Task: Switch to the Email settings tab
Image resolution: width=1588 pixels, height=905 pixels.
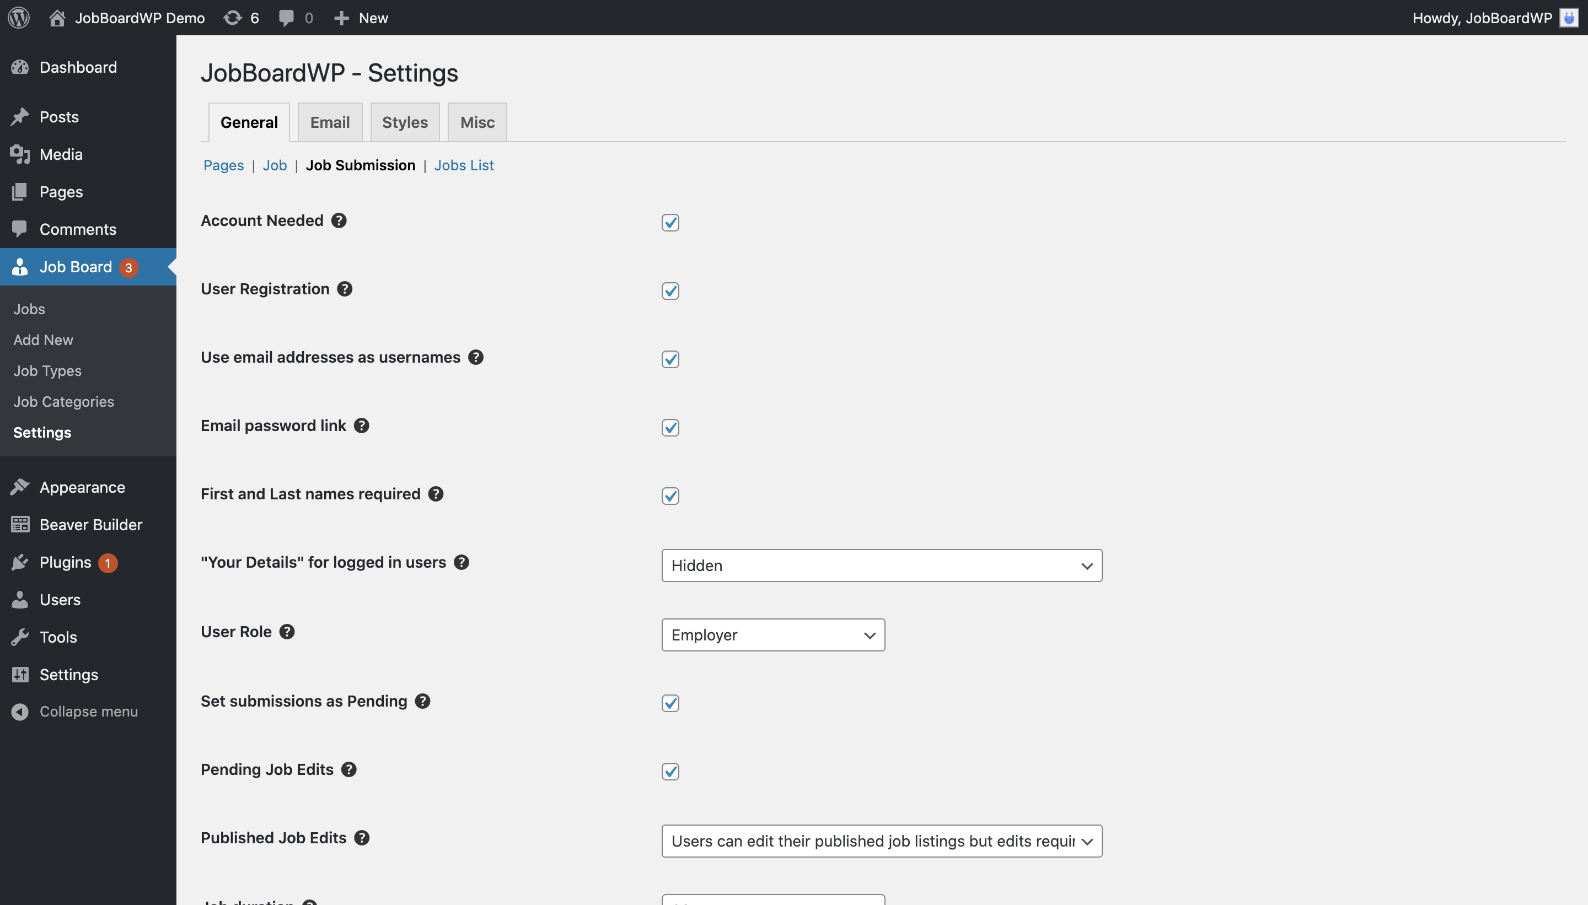Action: 330,121
